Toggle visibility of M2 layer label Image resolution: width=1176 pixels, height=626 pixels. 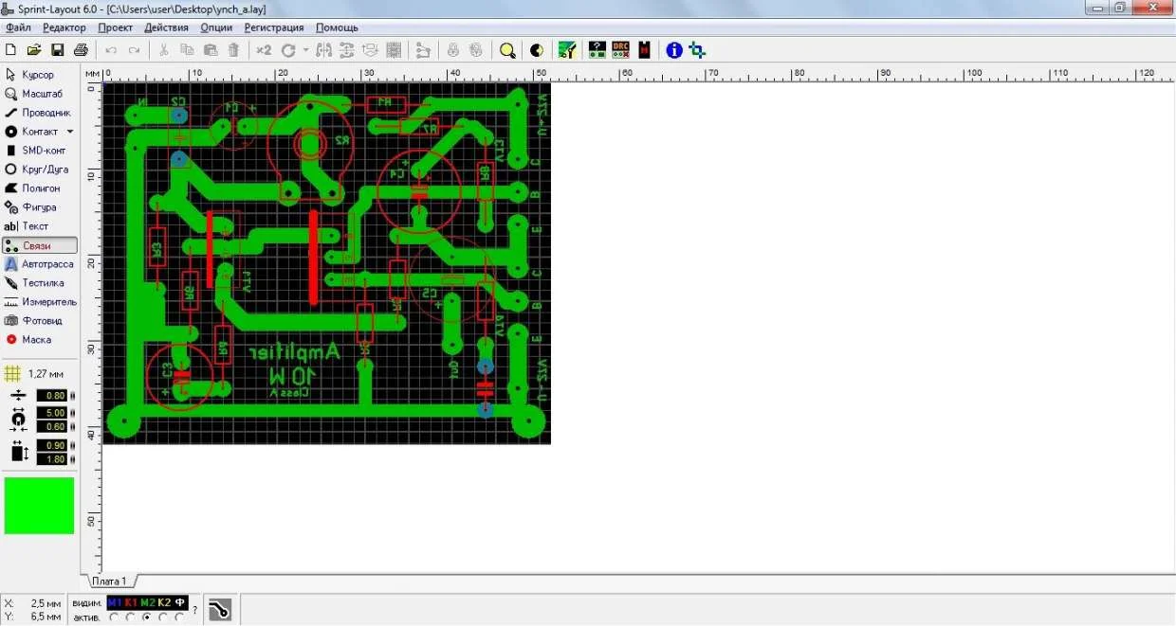point(147,602)
